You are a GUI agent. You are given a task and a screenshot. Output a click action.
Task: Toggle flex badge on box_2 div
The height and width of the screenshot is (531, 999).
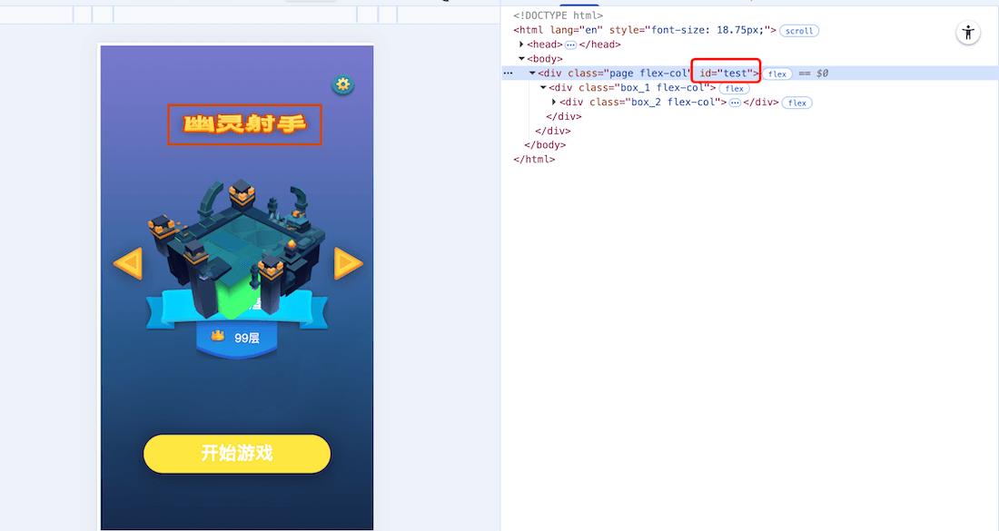[x=797, y=103]
